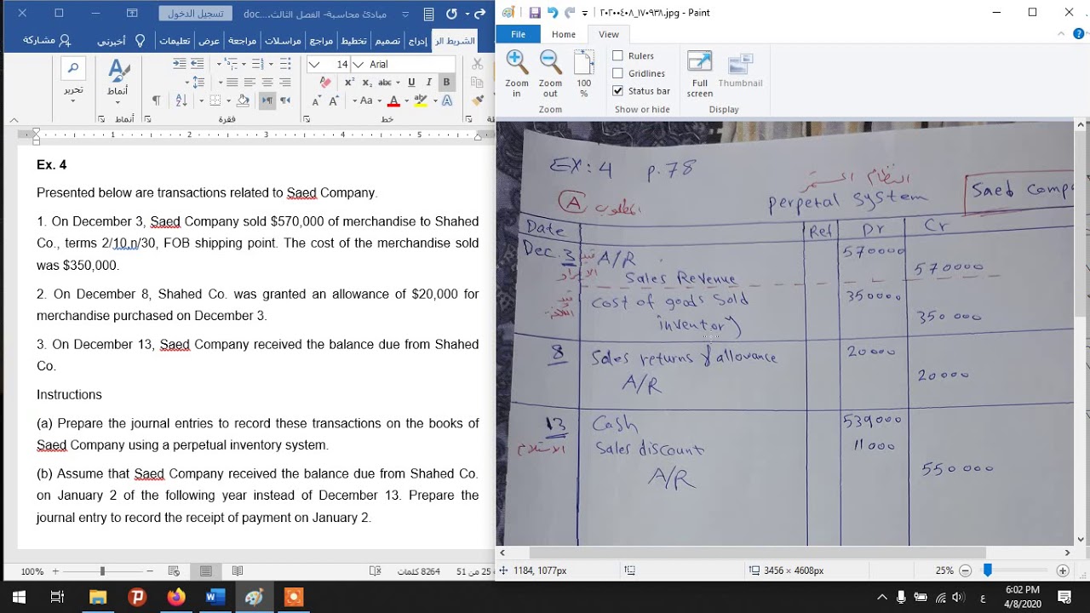
Task: Open Word font name dropdown showing Arial
Action: click(x=358, y=64)
